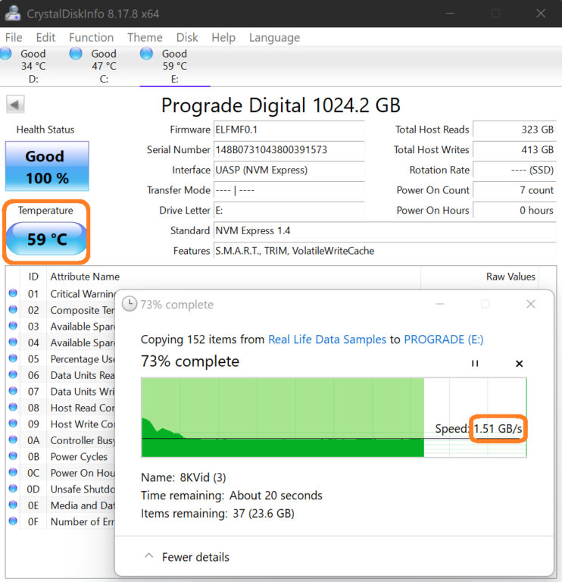
Task: Open the Disk menu
Action: pyautogui.click(x=187, y=37)
